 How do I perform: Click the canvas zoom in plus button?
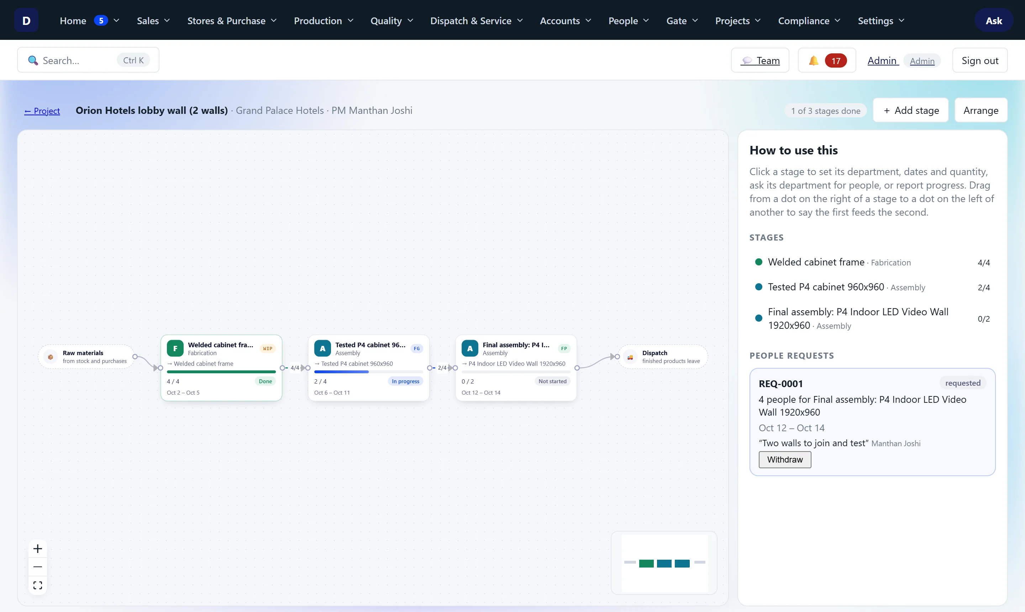pos(37,549)
